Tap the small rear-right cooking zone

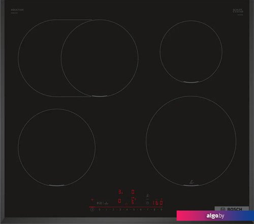pyautogui.click(x=191, y=51)
